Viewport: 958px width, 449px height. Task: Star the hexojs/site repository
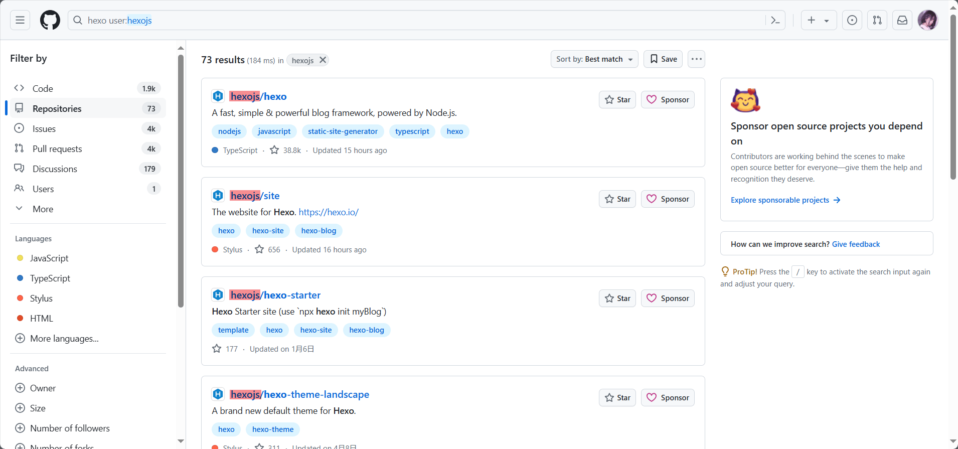pyautogui.click(x=617, y=199)
